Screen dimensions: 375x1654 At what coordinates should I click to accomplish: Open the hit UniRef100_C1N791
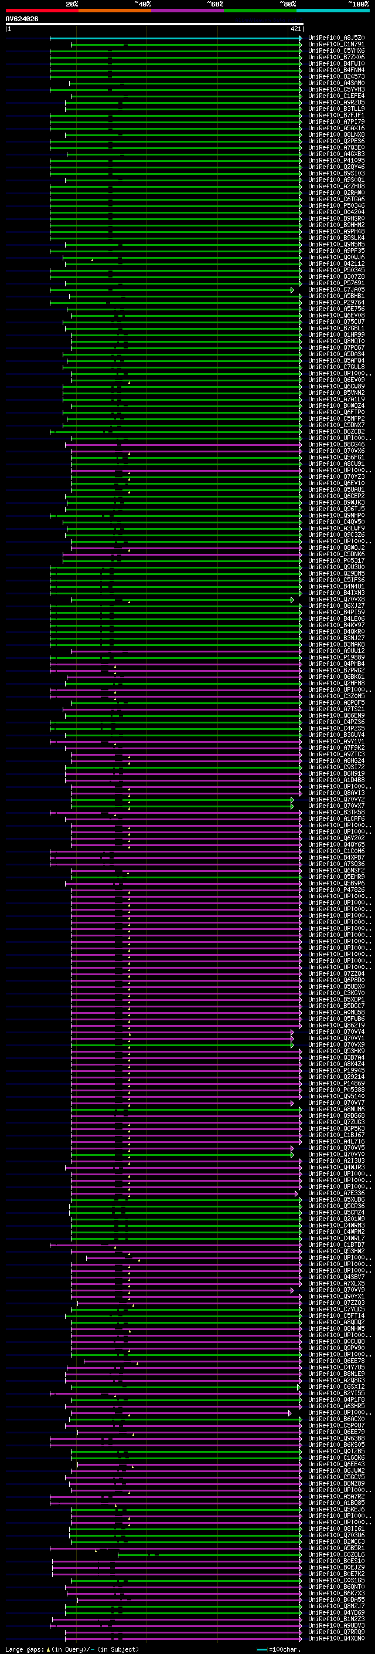tap(336, 45)
